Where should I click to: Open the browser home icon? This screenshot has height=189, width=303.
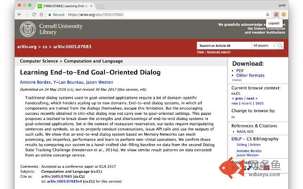(x=41, y=15)
